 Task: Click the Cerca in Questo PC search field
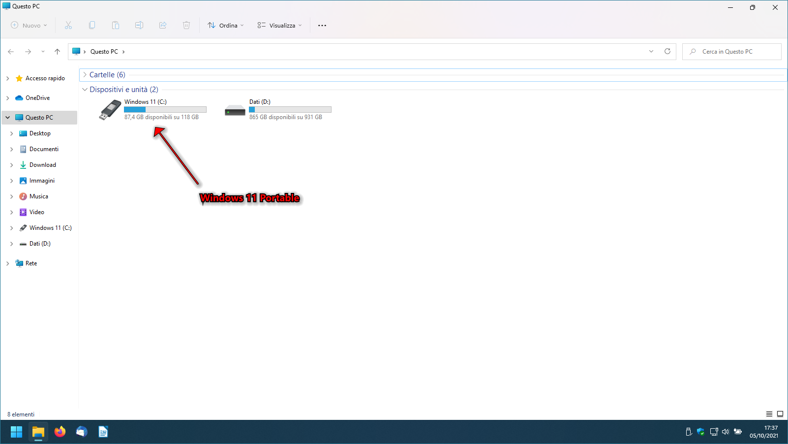[x=732, y=52]
